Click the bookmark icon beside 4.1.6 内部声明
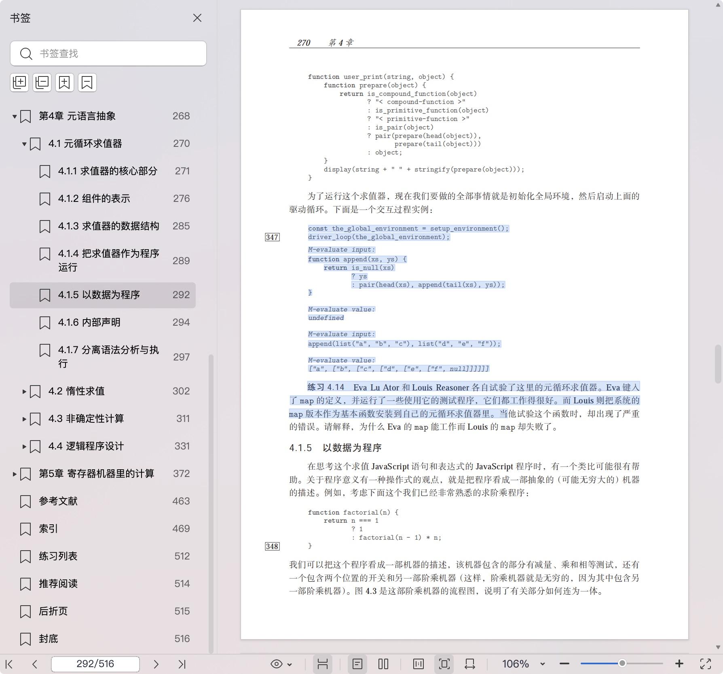 45,323
